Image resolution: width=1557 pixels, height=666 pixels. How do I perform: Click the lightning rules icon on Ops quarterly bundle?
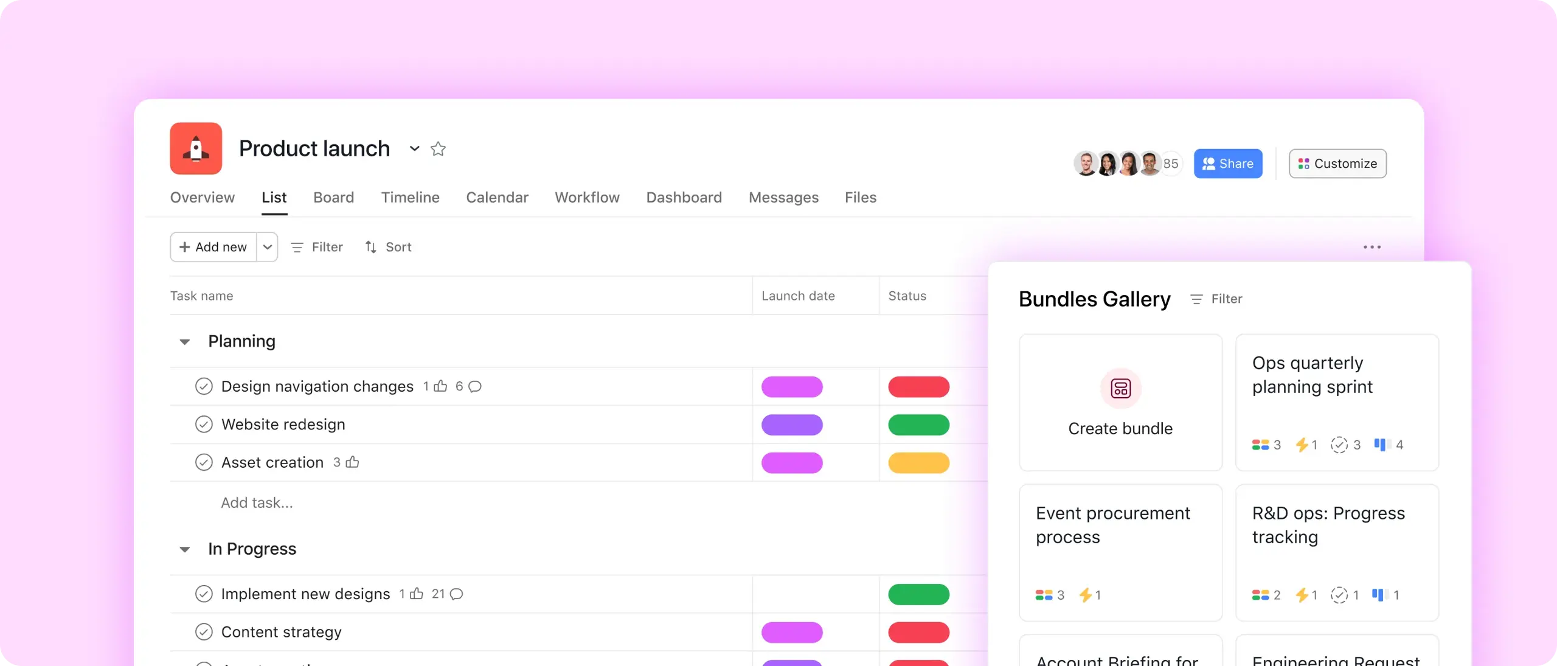click(1302, 445)
